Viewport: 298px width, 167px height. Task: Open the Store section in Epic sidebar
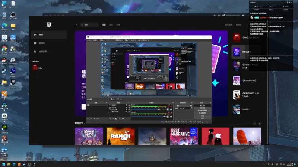click(49, 35)
